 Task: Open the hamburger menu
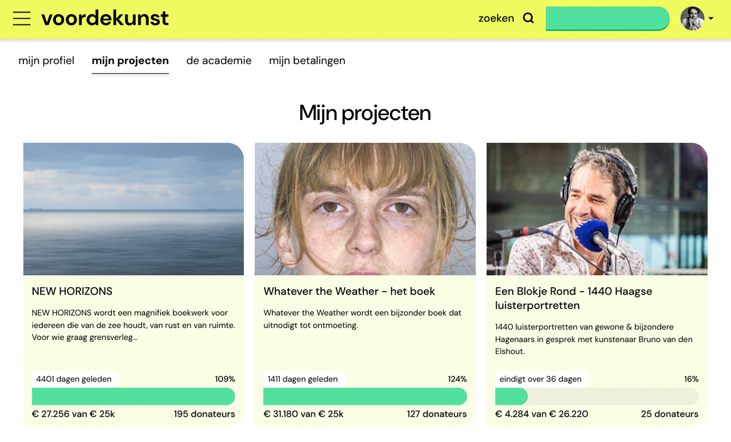(22, 18)
